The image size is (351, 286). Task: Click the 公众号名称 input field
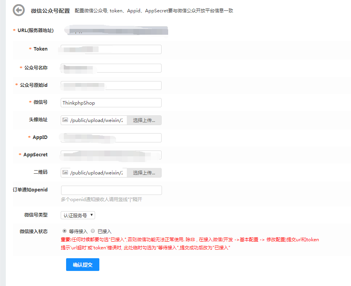[x=111, y=68]
